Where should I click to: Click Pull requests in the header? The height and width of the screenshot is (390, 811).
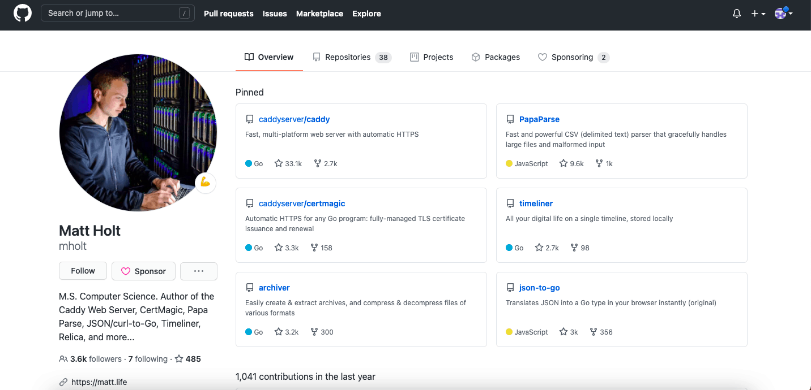(x=228, y=14)
